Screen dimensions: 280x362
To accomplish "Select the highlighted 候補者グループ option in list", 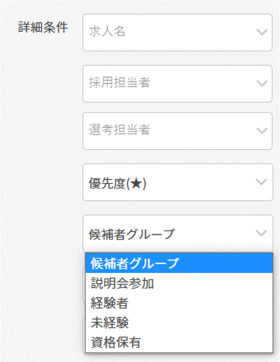I will pyautogui.click(x=179, y=263).
